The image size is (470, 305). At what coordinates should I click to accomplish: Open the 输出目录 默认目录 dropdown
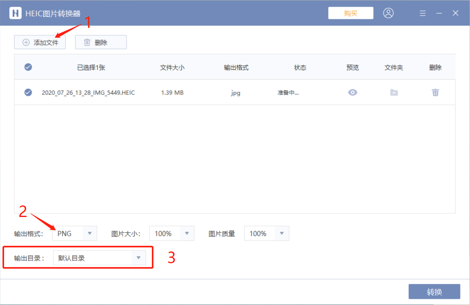click(x=99, y=258)
